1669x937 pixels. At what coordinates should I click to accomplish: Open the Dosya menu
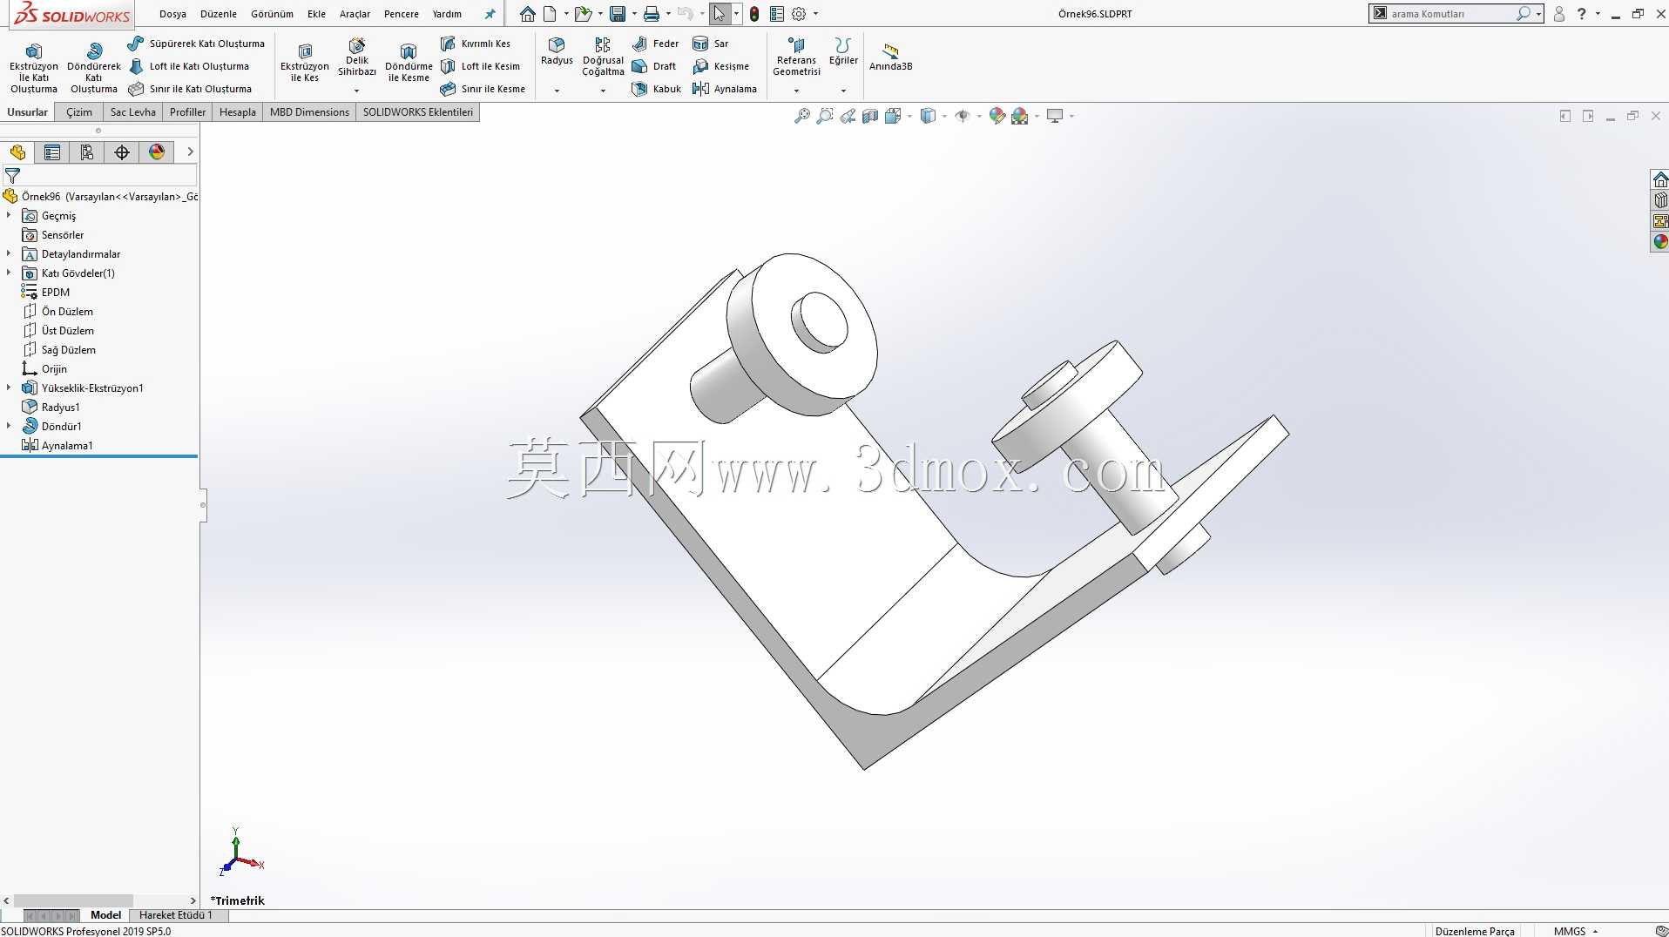[x=172, y=14]
